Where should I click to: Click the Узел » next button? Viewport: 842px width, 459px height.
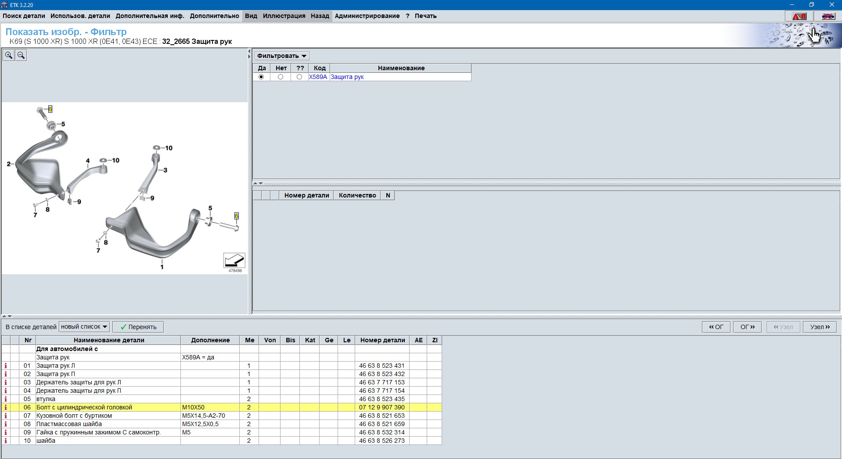click(x=819, y=327)
